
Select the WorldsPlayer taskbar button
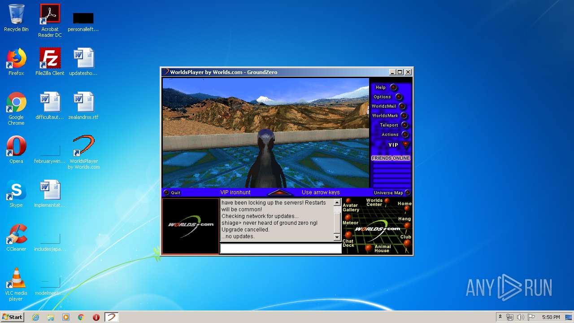111,317
